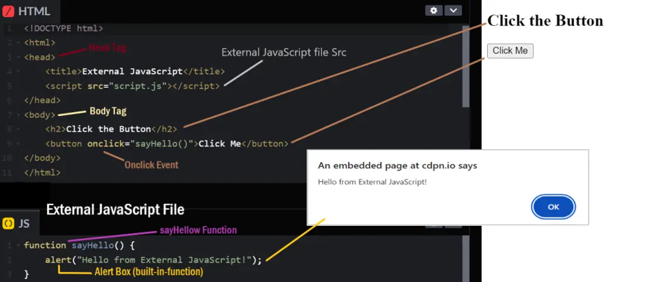Fold the <title> line arrow
Viewport: 651px width, 282px height.
(18, 72)
